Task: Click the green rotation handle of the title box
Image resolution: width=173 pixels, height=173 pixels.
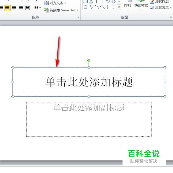Action: [89, 61]
